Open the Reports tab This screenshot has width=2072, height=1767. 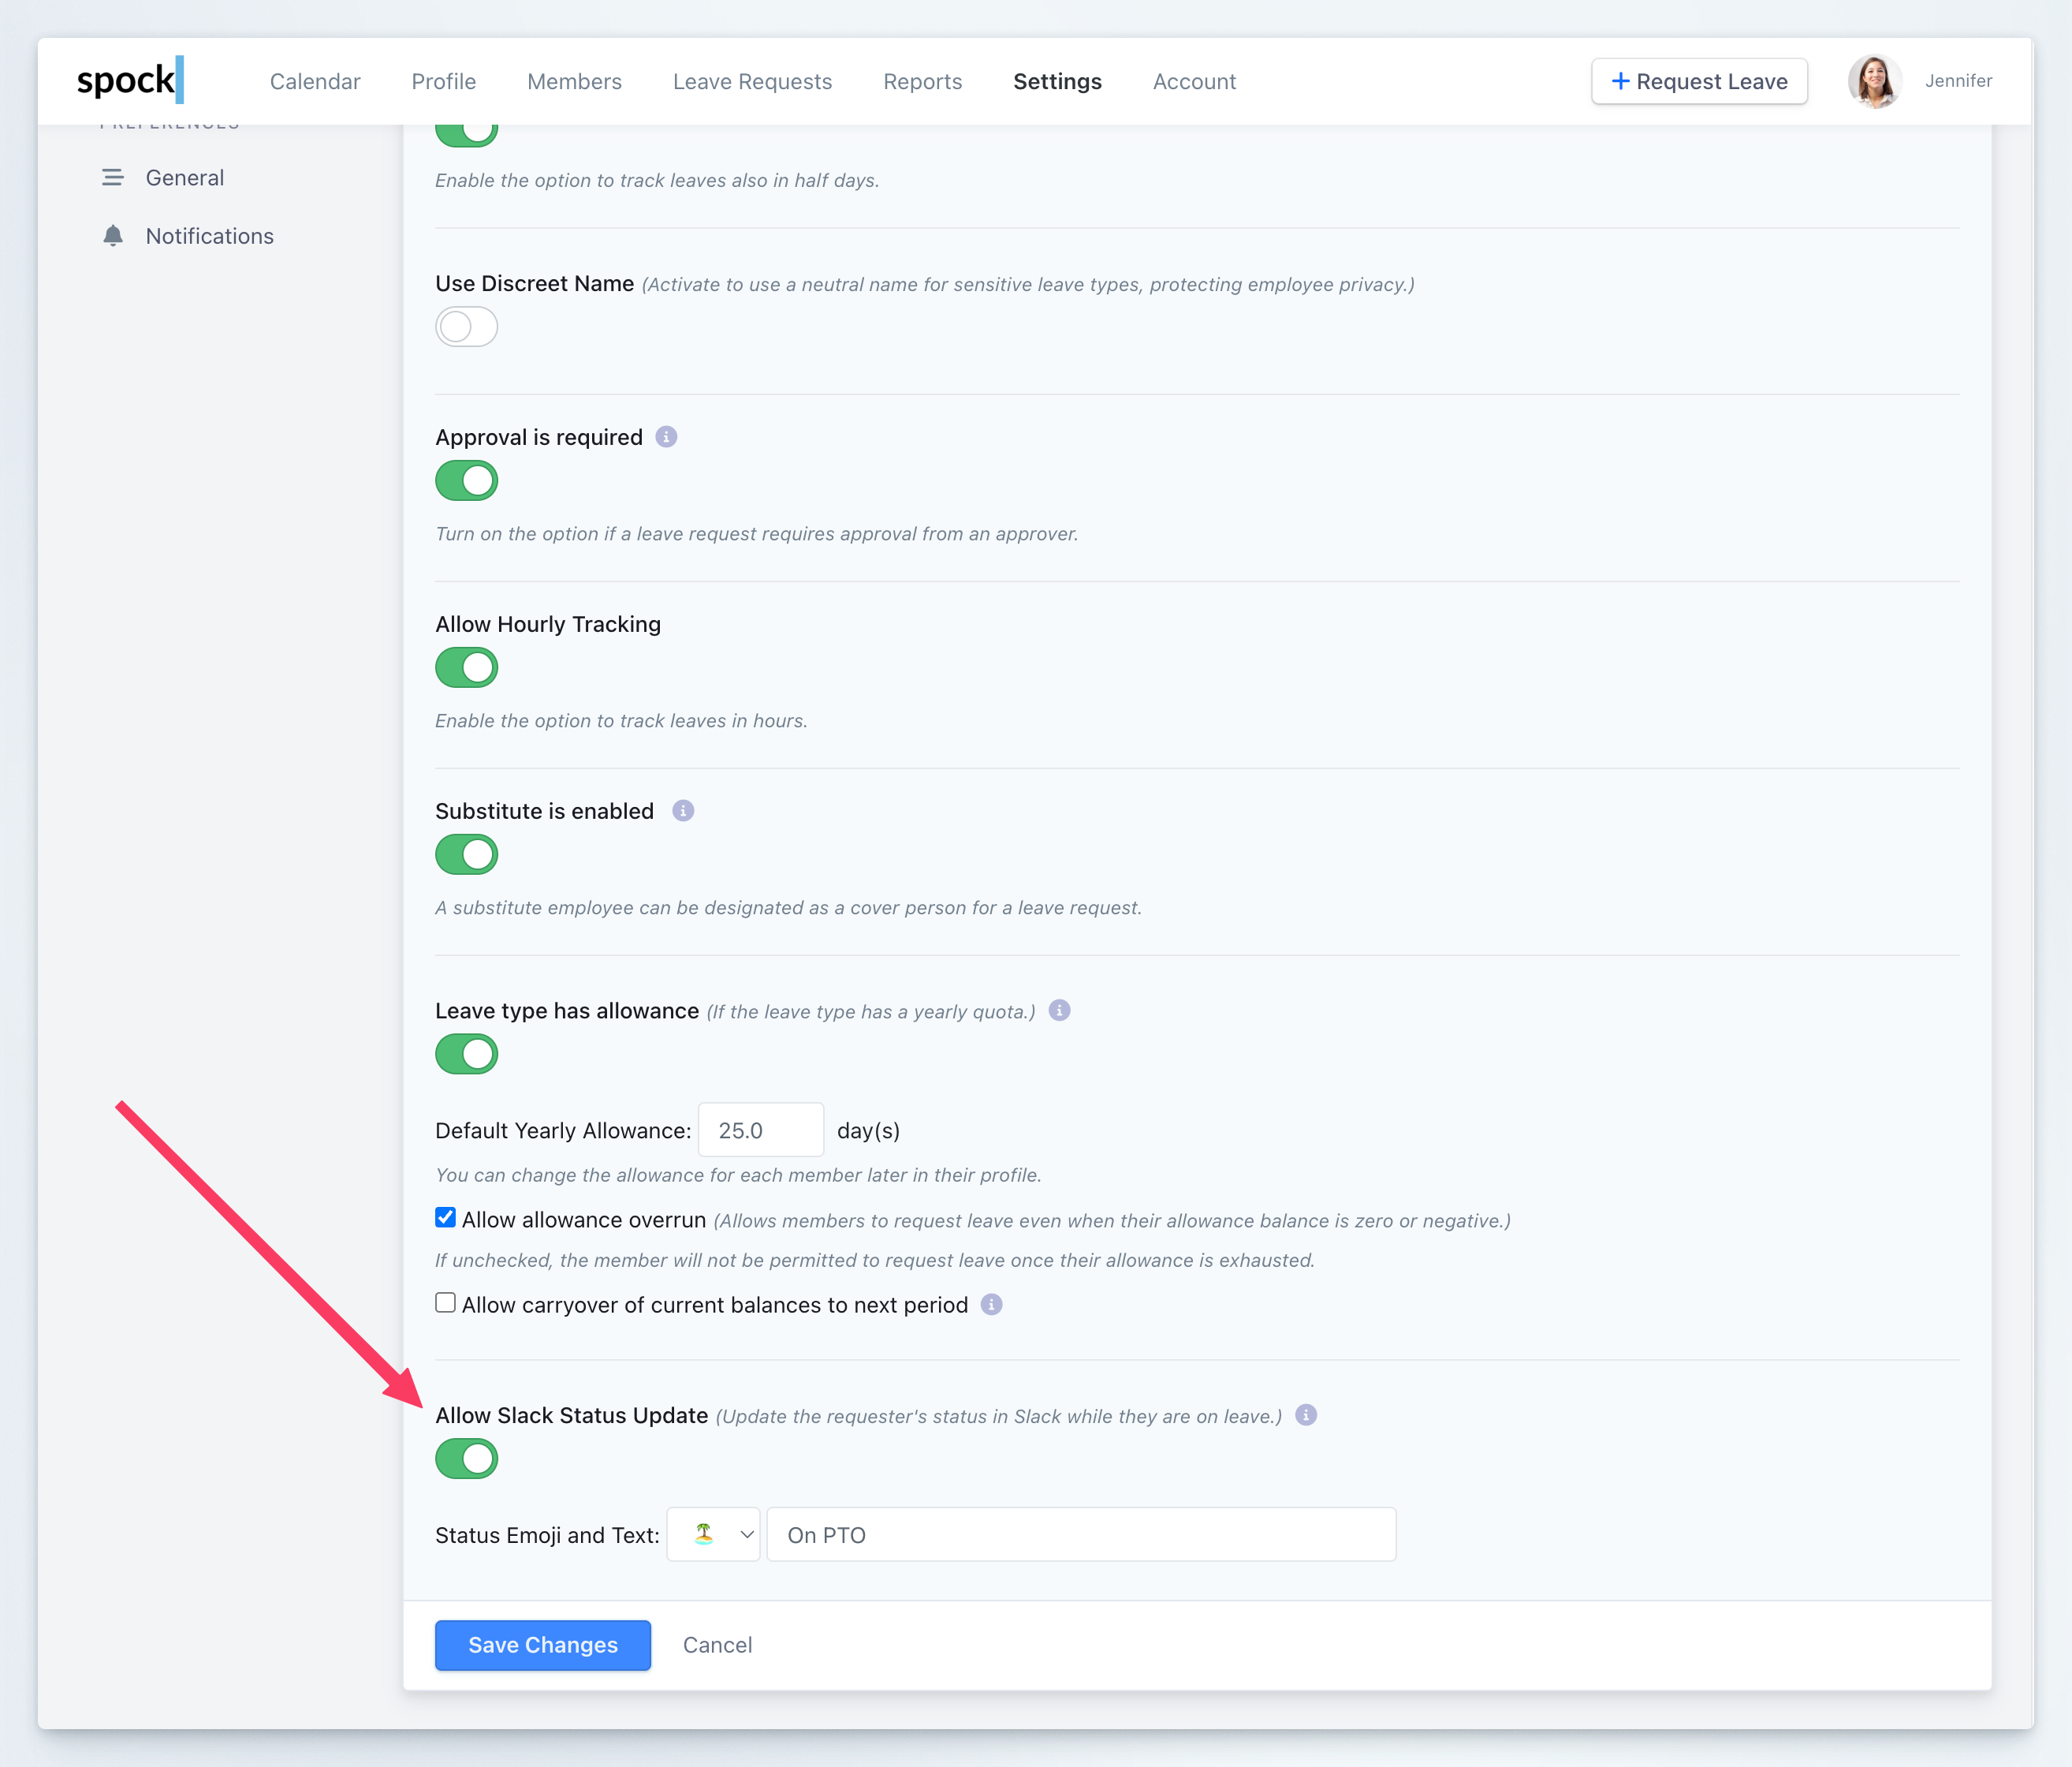click(922, 81)
